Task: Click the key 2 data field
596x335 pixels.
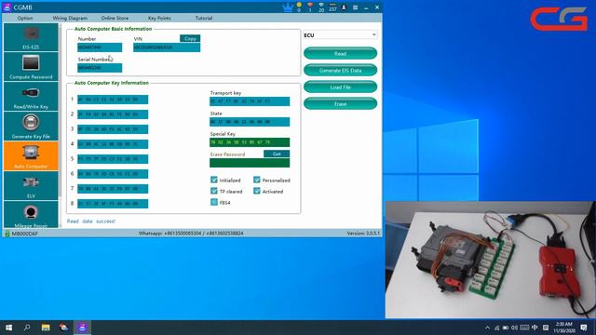Action: pyautogui.click(x=113, y=114)
